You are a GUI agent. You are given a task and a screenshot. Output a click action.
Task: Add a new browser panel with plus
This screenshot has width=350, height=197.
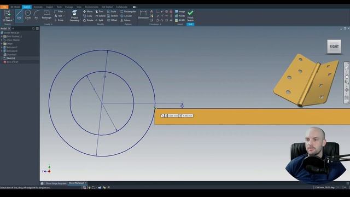tap(13, 28)
